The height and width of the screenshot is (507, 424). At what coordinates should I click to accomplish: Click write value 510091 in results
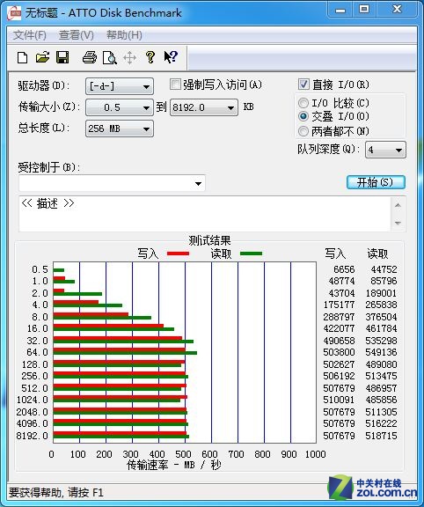[x=339, y=400]
